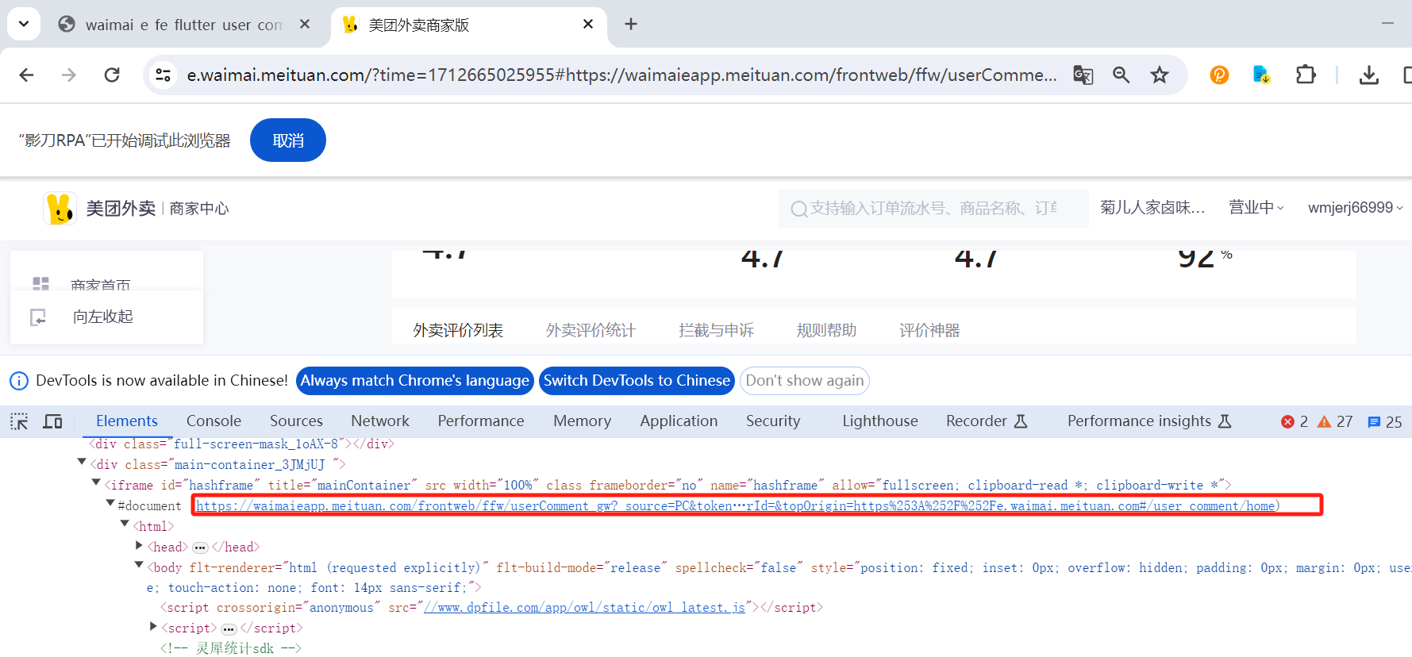The image size is (1412, 657).
Task: Select the 外卖评价统计 tab
Action: pos(591,330)
